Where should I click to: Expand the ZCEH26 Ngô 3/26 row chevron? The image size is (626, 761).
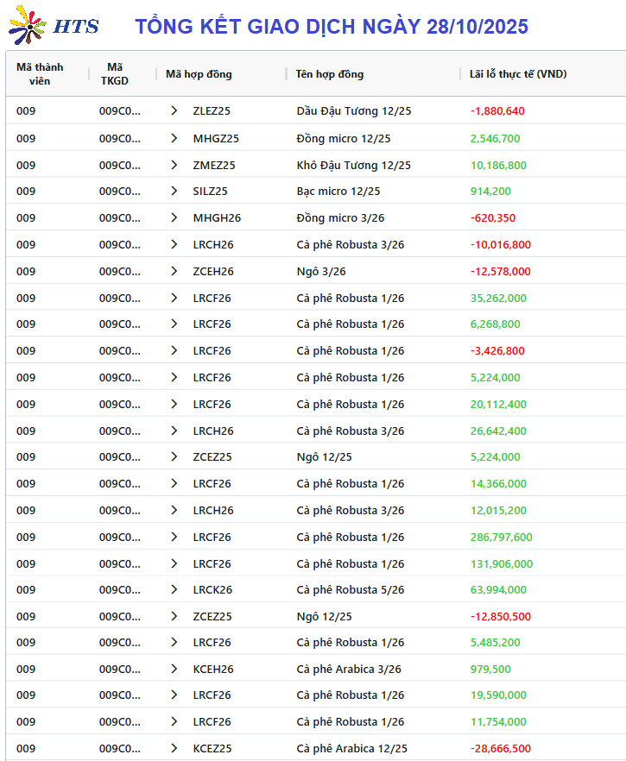pos(174,271)
